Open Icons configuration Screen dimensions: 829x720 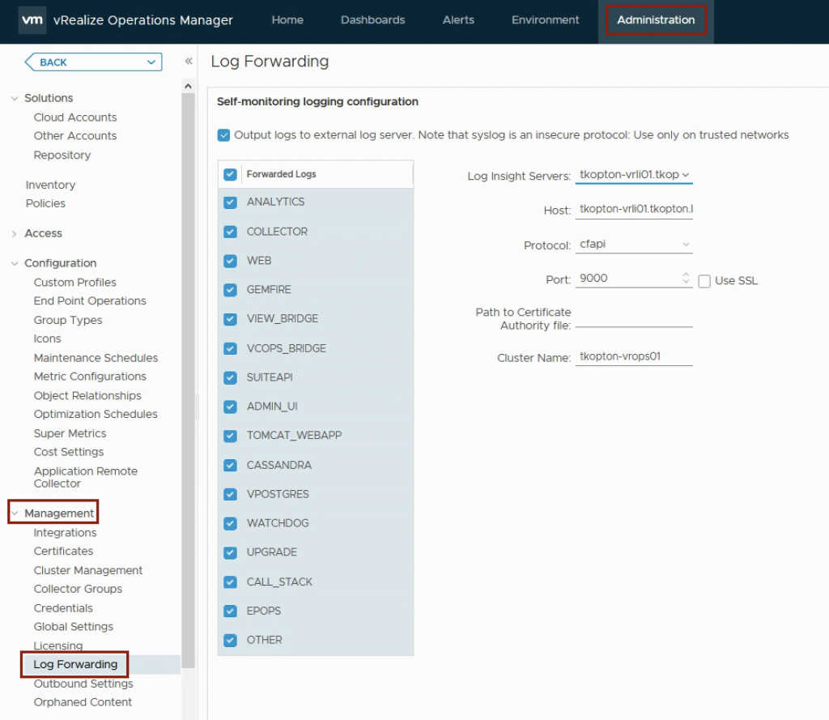pyautogui.click(x=47, y=339)
